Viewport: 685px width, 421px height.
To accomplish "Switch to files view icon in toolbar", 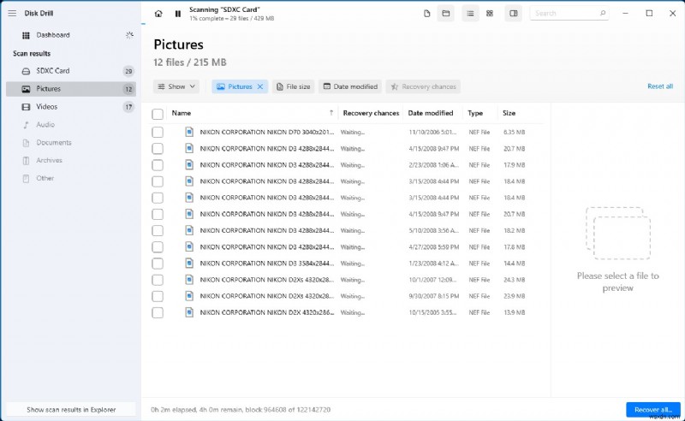I will tap(426, 14).
